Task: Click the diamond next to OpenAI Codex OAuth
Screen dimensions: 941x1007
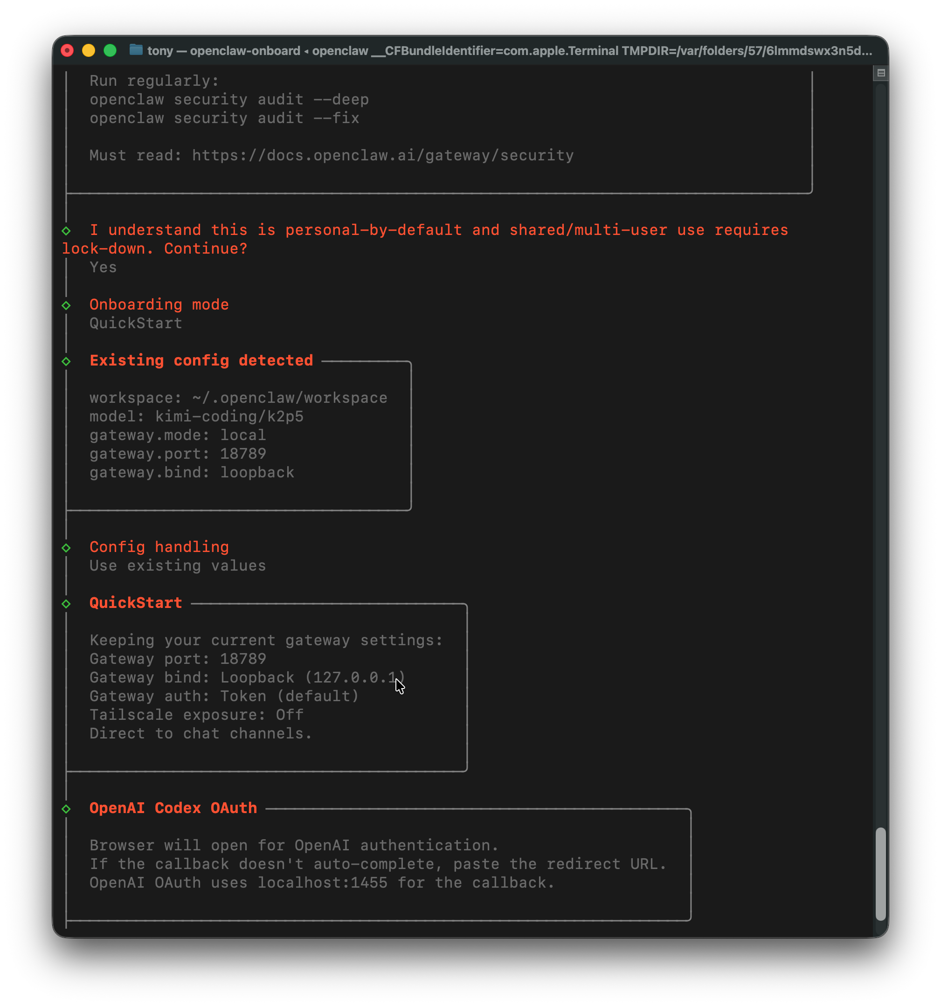Action: [66, 809]
